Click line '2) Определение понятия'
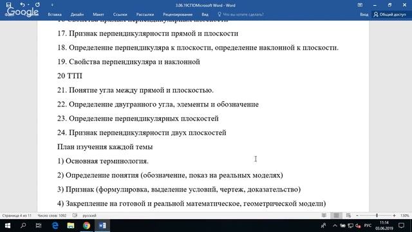The image size is (412, 232). click(170, 175)
